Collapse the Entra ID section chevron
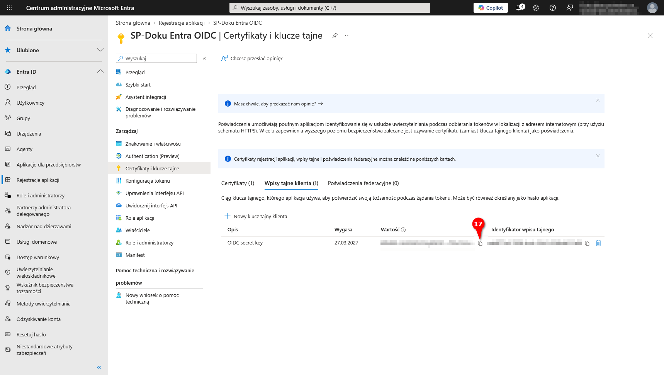 point(100,72)
